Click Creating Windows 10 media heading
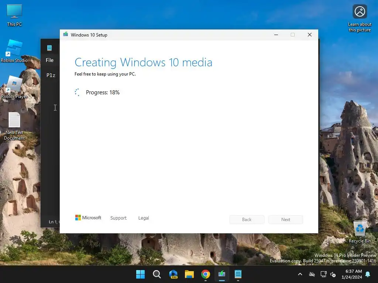Image resolution: width=378 pixels, height=283 pixels. pos(144,62)
